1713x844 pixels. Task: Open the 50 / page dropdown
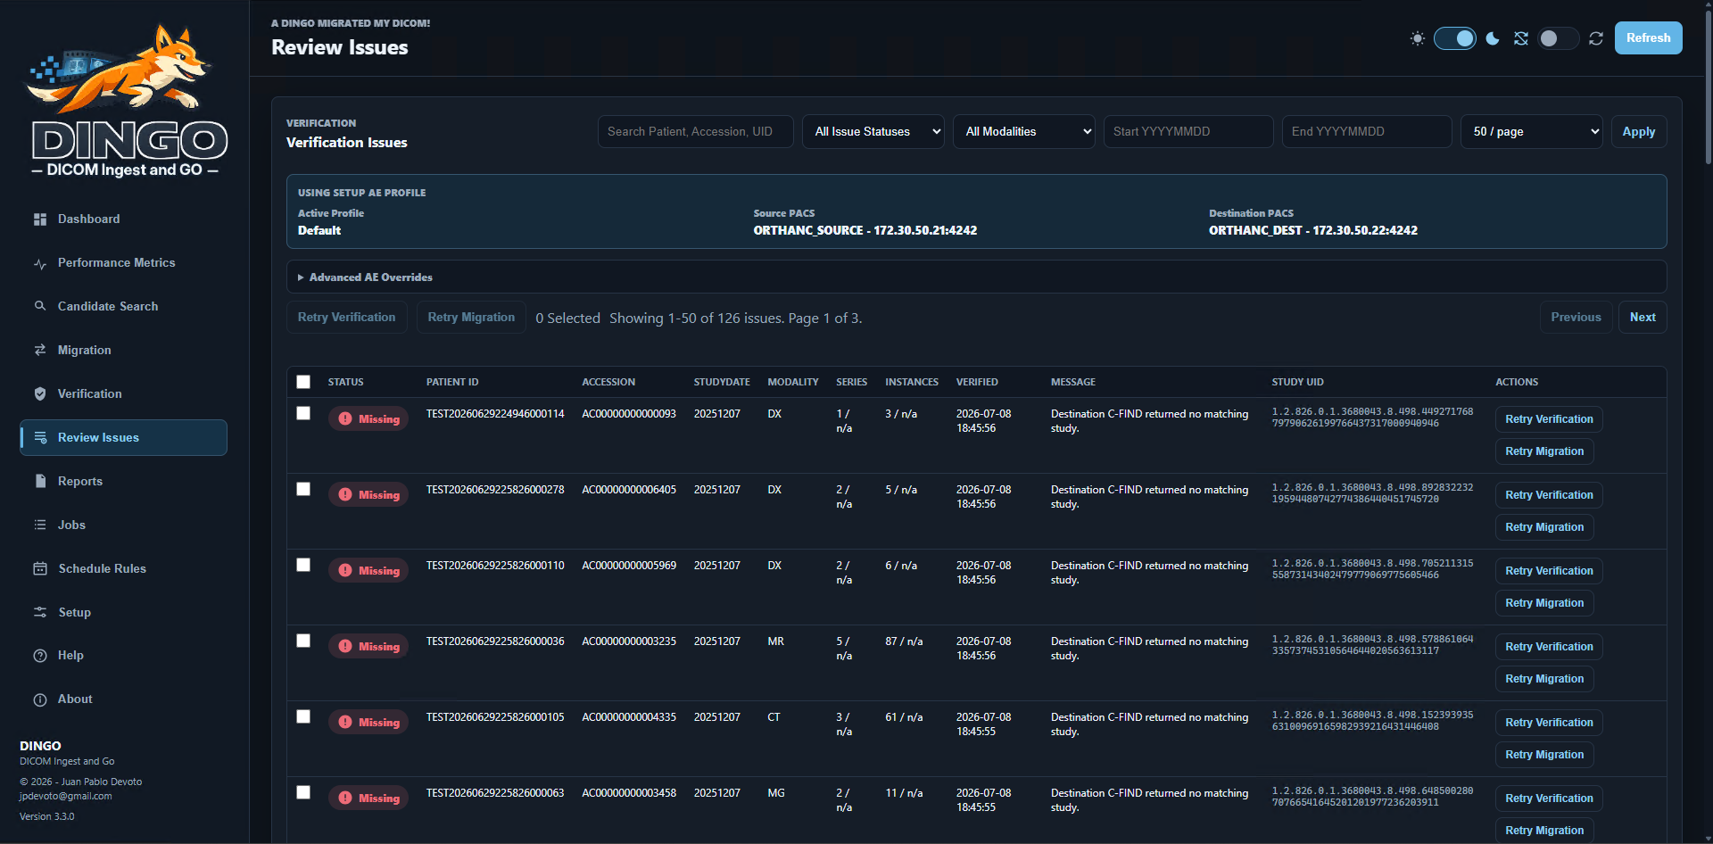[x=1532, y=132]
